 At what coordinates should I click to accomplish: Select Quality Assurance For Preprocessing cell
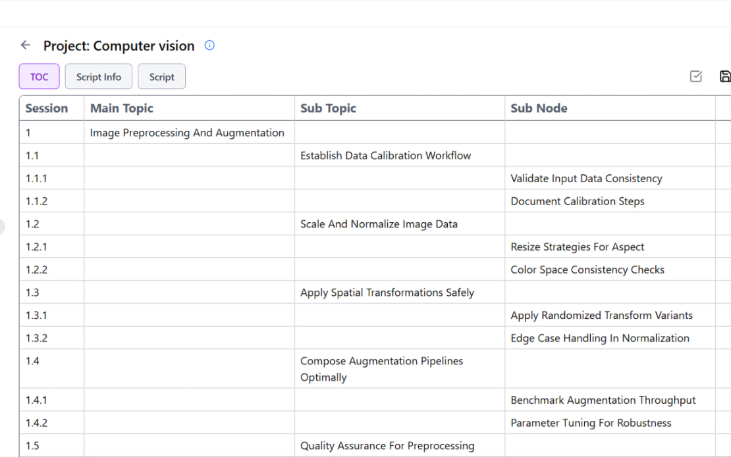400,445
